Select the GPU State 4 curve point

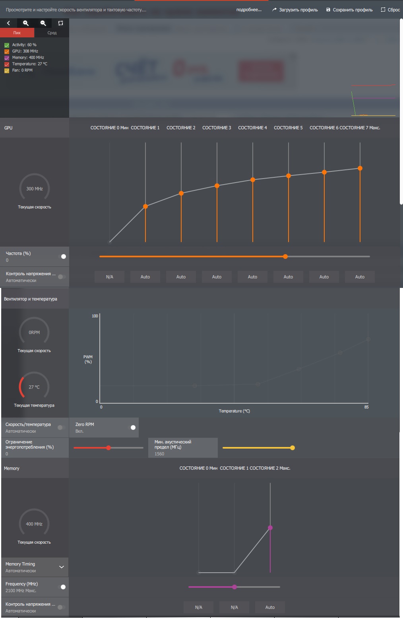pos(253,180)
